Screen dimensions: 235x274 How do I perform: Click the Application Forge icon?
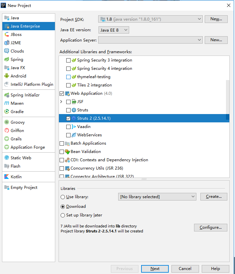(x=7, y=147)
